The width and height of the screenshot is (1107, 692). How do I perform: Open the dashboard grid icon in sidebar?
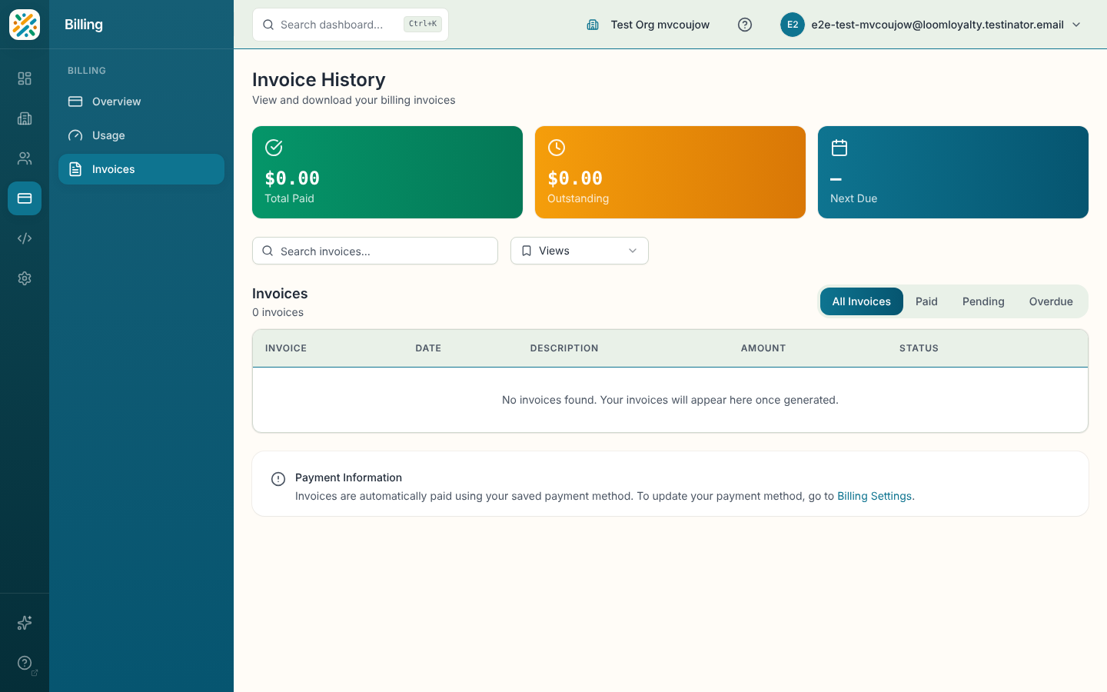[x=25, y=78]
